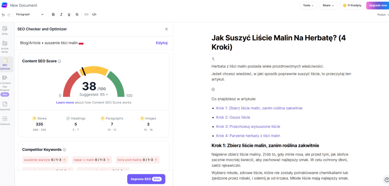The height and width of the screenshot is (186, 389).
Task: Click the redo arrow icon
Action: click(9, 14)
